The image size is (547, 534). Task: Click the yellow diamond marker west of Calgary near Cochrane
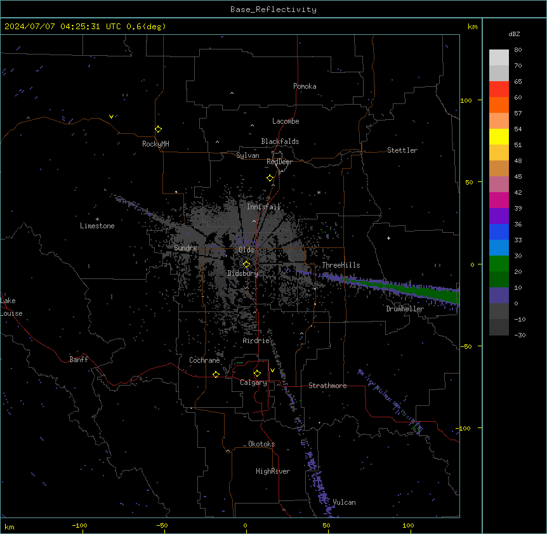[x=216, y=374]
